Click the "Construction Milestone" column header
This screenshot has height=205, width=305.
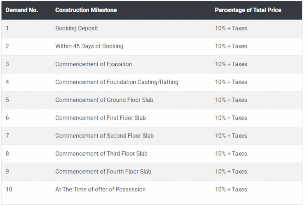click(x=86, y=10)
